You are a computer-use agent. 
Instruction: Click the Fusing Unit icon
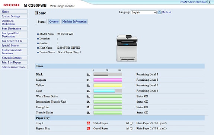tap(89, 107)
